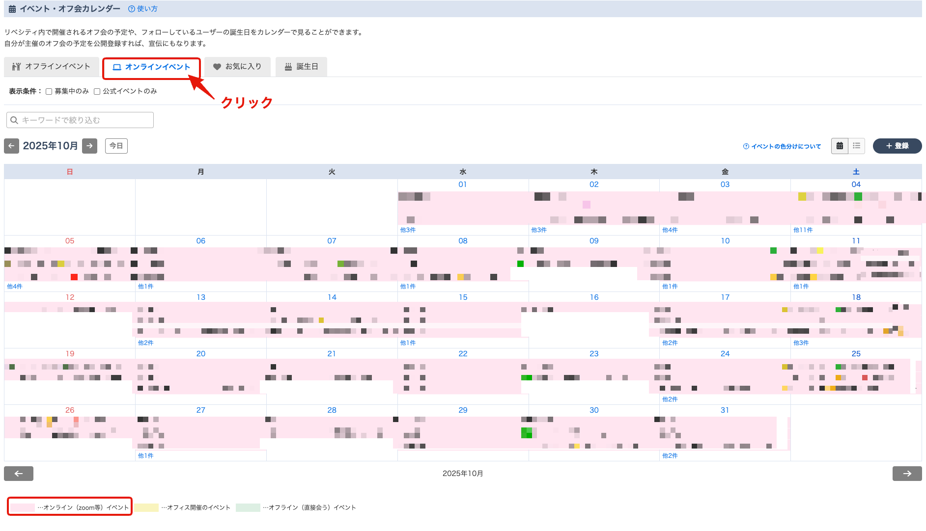Click the bottom-right next arrow button
This screenshot has height=531, width=926.
[x=907, y=473]
